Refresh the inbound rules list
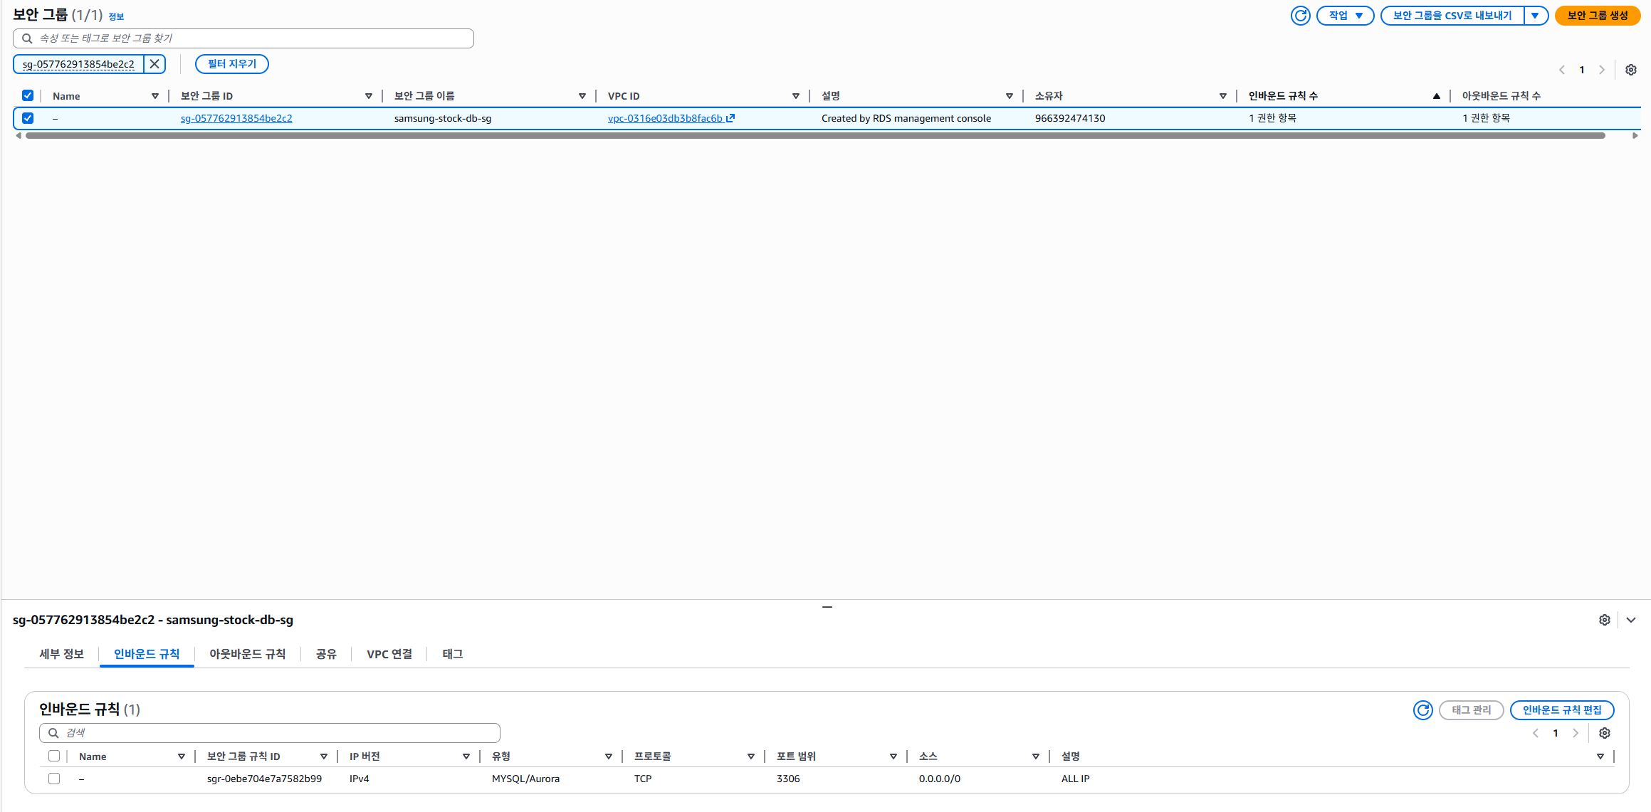The width and height of the screenshot is (1651, 812). [1422, 710]
